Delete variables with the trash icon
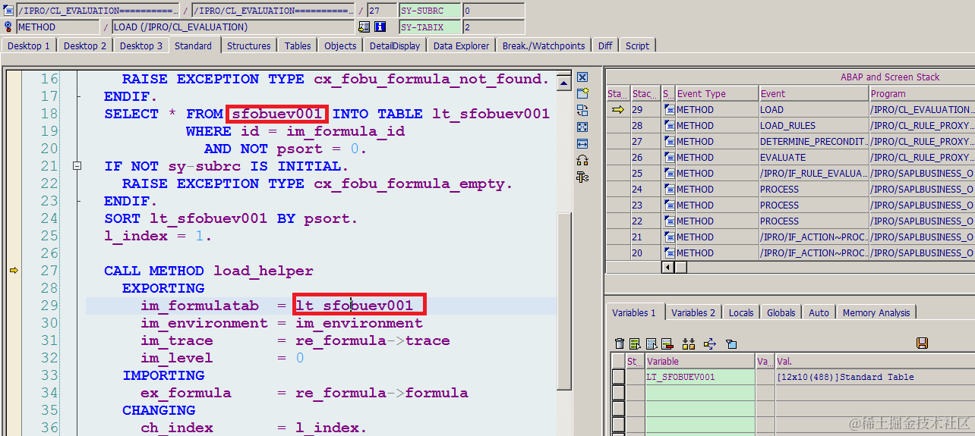Screen dimensions: 975x436 click(x=620, y=343)
